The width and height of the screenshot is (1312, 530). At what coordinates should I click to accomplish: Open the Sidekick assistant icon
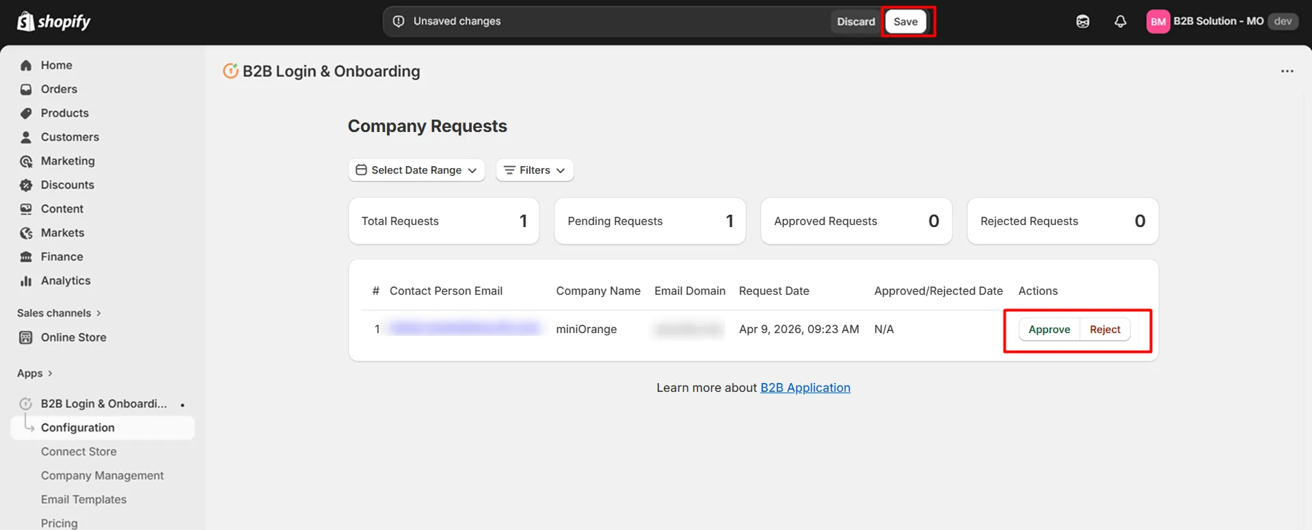coord(1082,21)
